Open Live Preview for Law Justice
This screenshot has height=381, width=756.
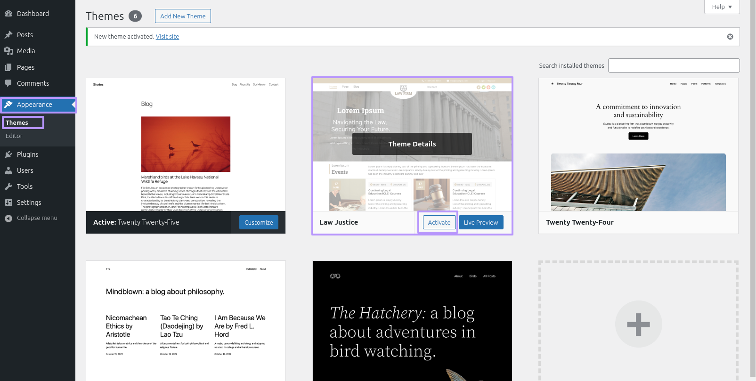click(481, 222)
